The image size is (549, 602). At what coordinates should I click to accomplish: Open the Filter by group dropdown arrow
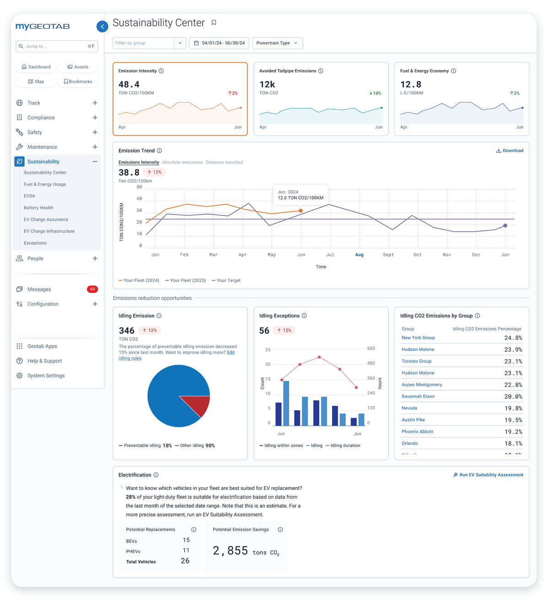(180, 43)
